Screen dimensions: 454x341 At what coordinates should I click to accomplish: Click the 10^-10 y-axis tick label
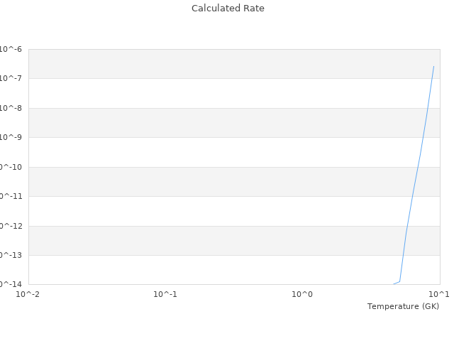click(x=10, y=167)
